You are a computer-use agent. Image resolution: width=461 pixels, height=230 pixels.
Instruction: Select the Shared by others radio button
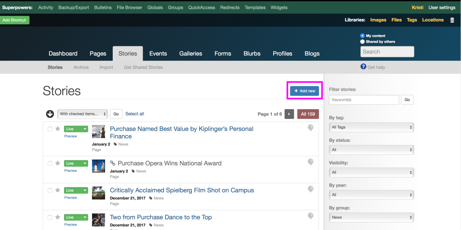362,41
